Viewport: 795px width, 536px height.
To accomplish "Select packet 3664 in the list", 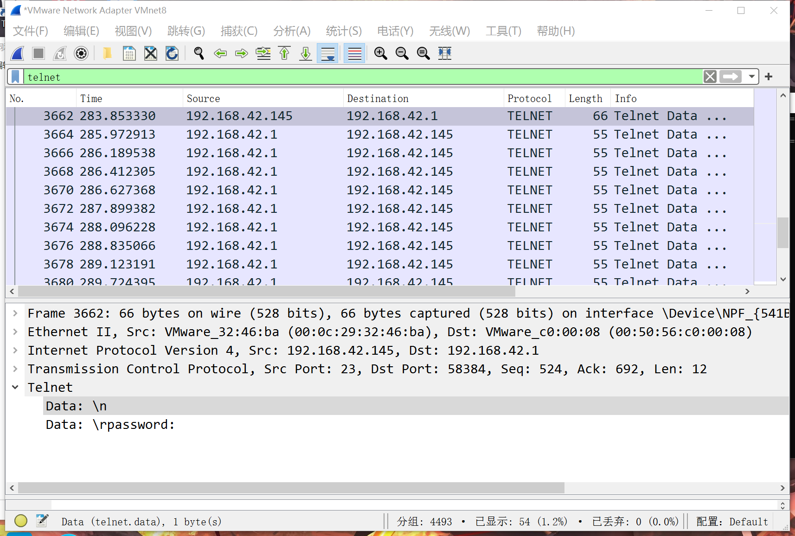I will pyautogui.click(x=380, y=134).
